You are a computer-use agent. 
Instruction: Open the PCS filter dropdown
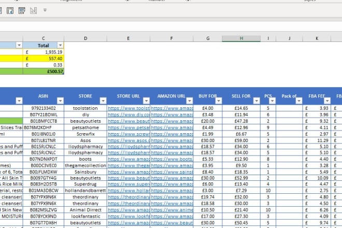[272, 101]
